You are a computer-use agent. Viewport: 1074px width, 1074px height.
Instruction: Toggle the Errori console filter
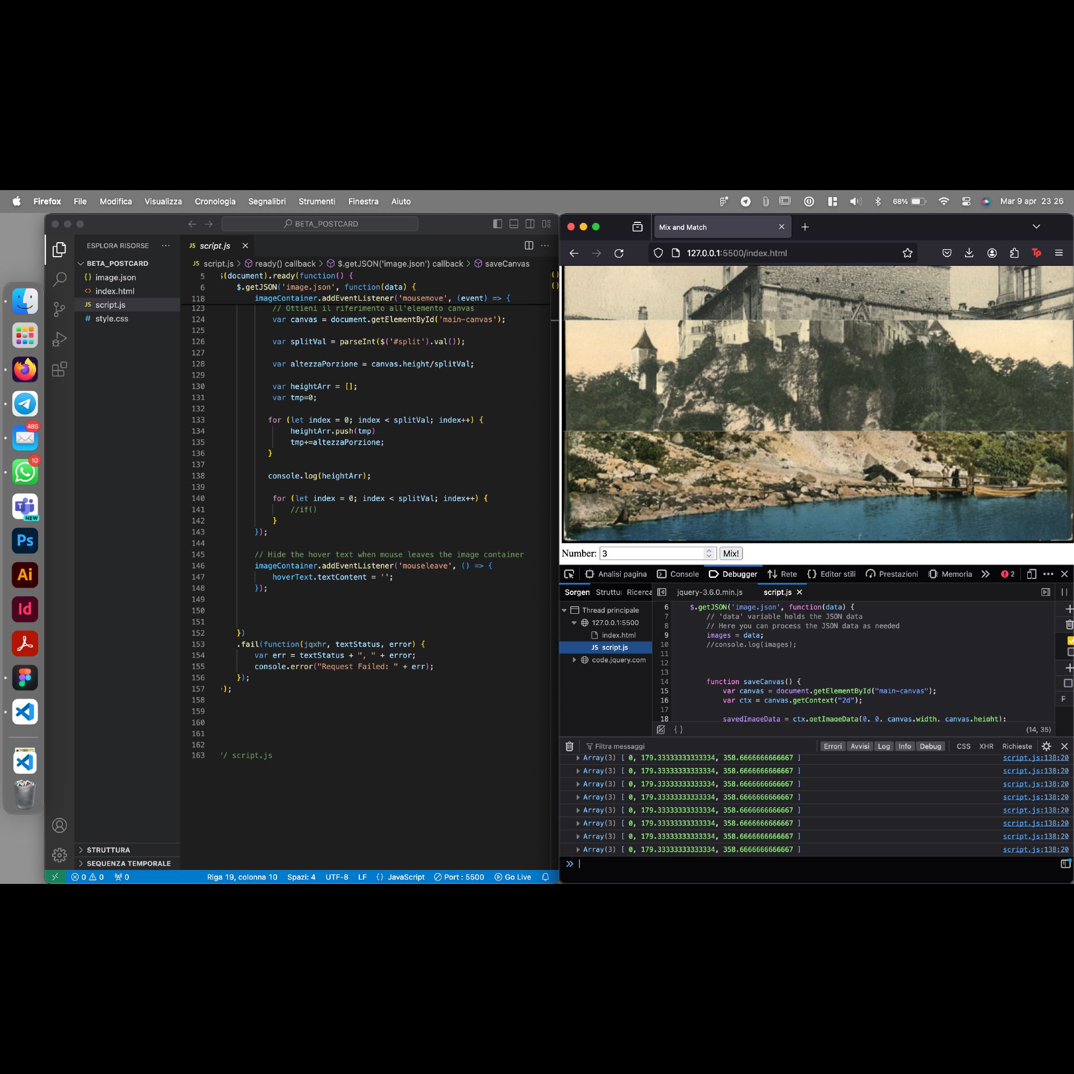[x=833, y=746]
